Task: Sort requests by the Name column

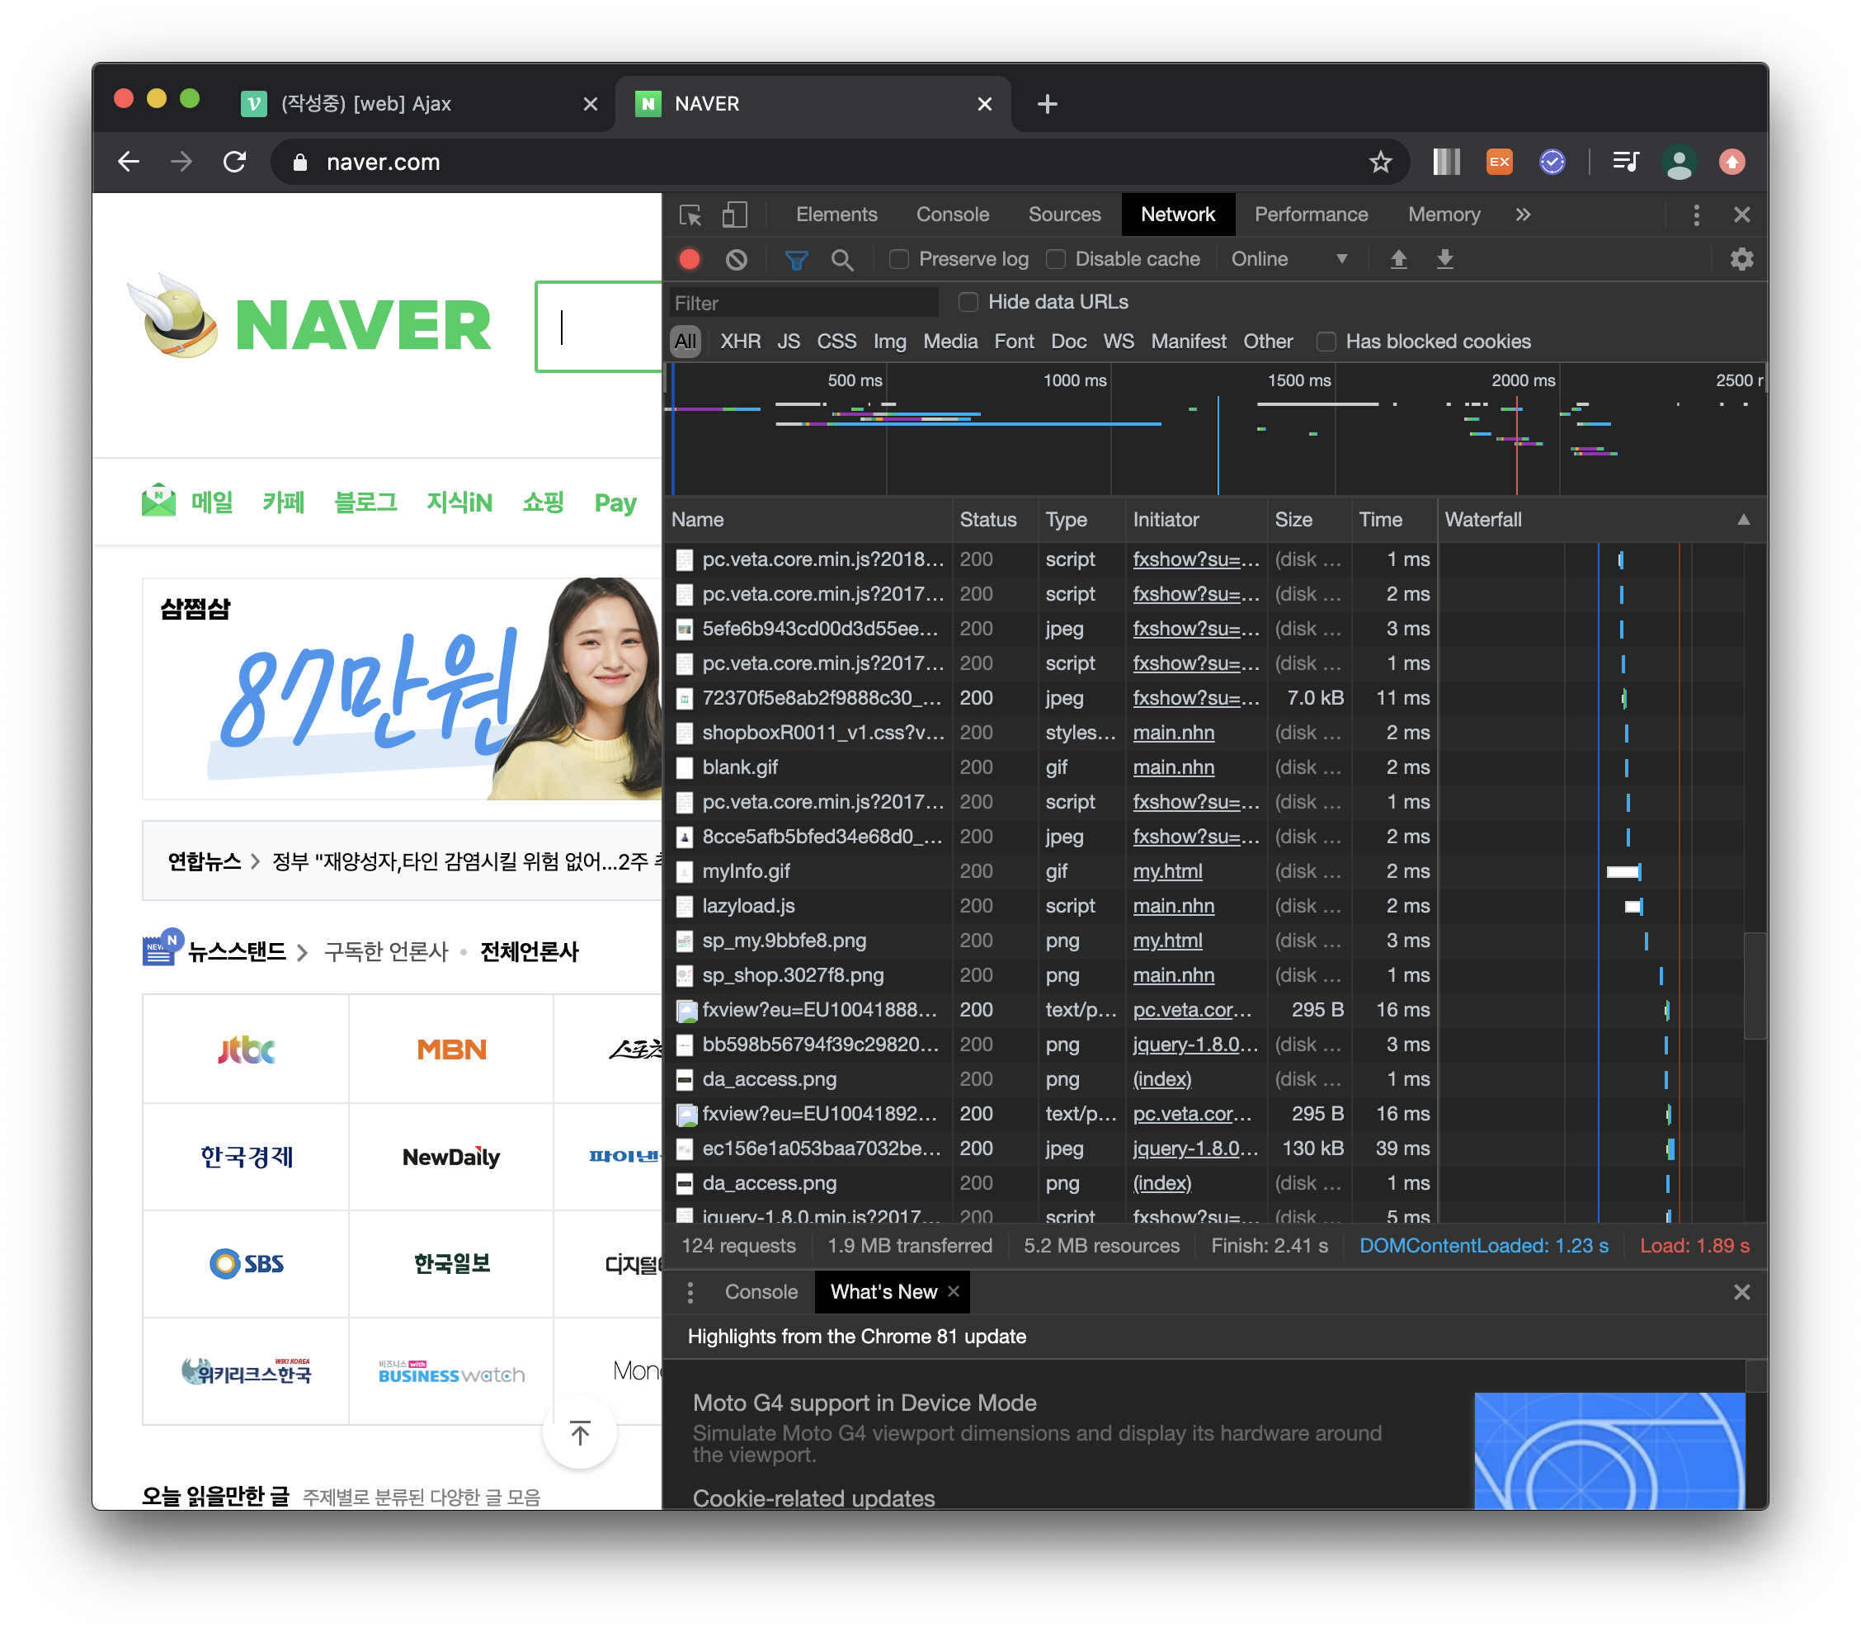Action: (808, 520)
